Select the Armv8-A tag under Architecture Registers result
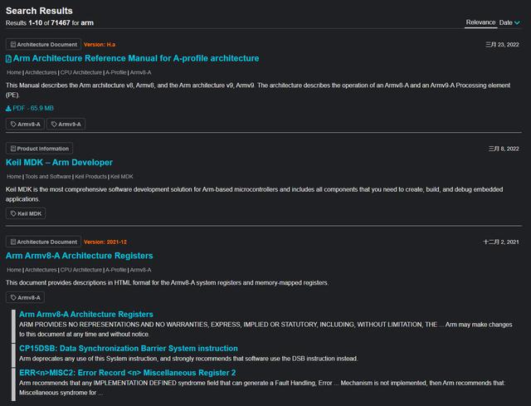This screenshot has height=406, width=531. pos(25,297)
